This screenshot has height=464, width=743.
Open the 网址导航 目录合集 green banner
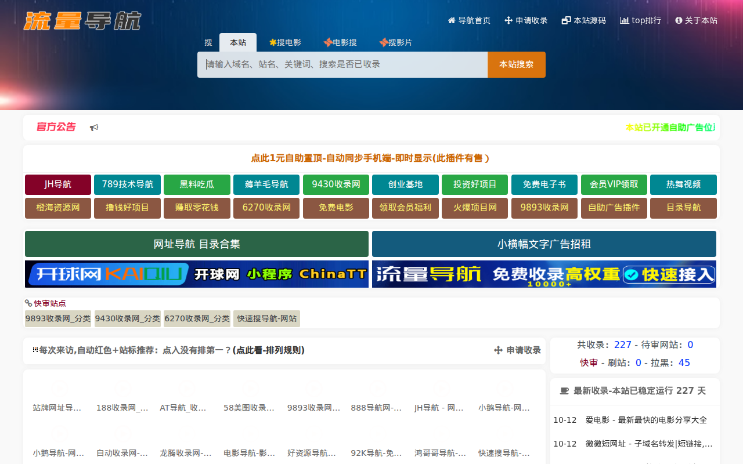pyautogui.click(x=196, y=244)
